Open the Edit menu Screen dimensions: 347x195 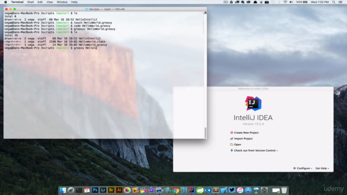40,2
